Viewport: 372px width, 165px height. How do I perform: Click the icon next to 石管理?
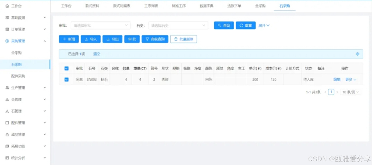(7, 111)
